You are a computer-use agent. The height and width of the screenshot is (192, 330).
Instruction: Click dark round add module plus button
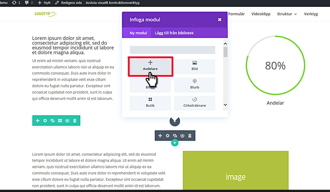tap(175, 121)
